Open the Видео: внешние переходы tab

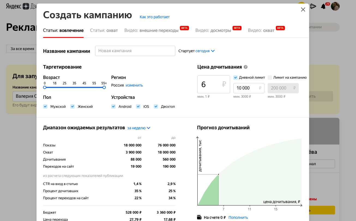pos(151,30)
